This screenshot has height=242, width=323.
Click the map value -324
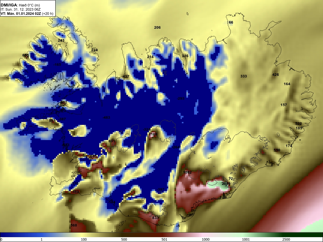pyautogui.click(x=147, y=129)
